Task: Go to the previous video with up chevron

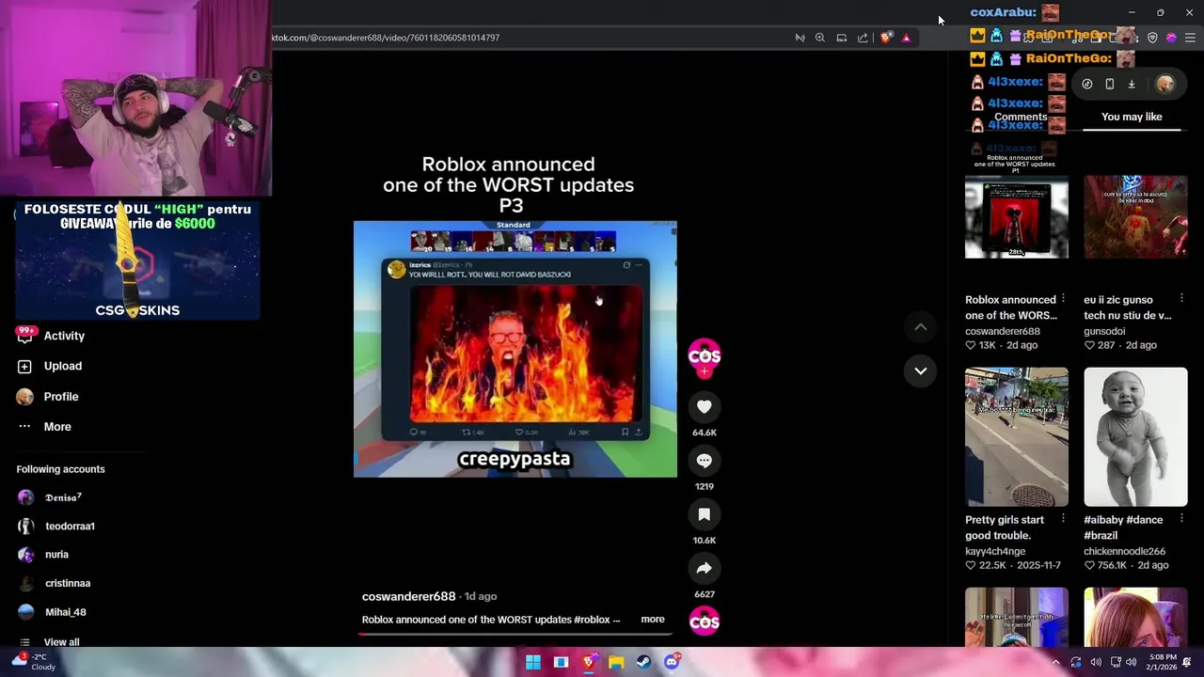Action: pos(921,326)
